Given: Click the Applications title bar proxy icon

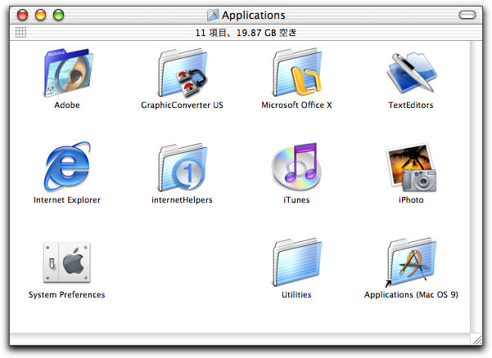Looking at the screenshot, I should [x=213, y=15].
